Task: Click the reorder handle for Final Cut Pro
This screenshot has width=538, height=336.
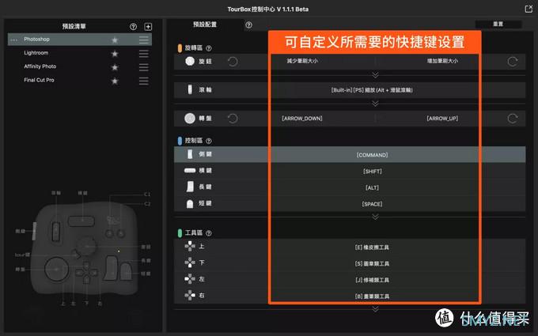Action: 144,81
